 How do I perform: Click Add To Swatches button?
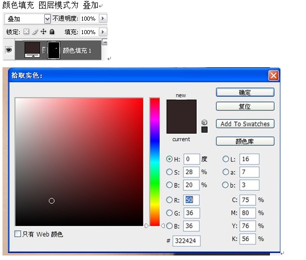(x=245, y=124)
